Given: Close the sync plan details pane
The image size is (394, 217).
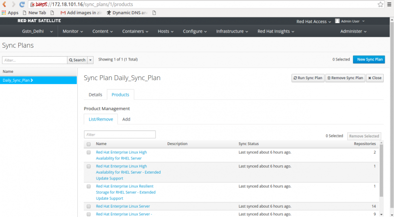Looking at the screenshot, I should [375, 78].
